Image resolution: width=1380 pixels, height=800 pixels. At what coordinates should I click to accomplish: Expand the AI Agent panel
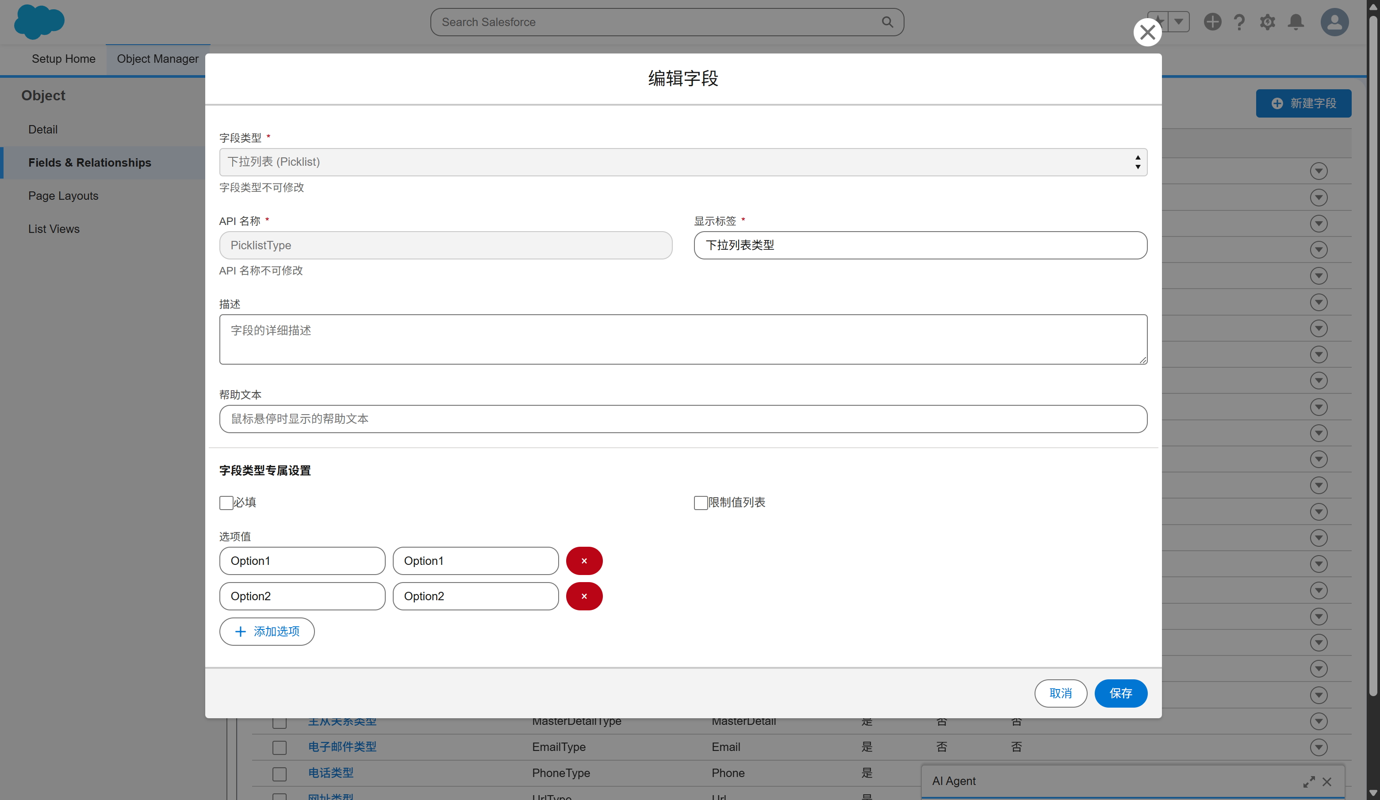point(1309,781)
